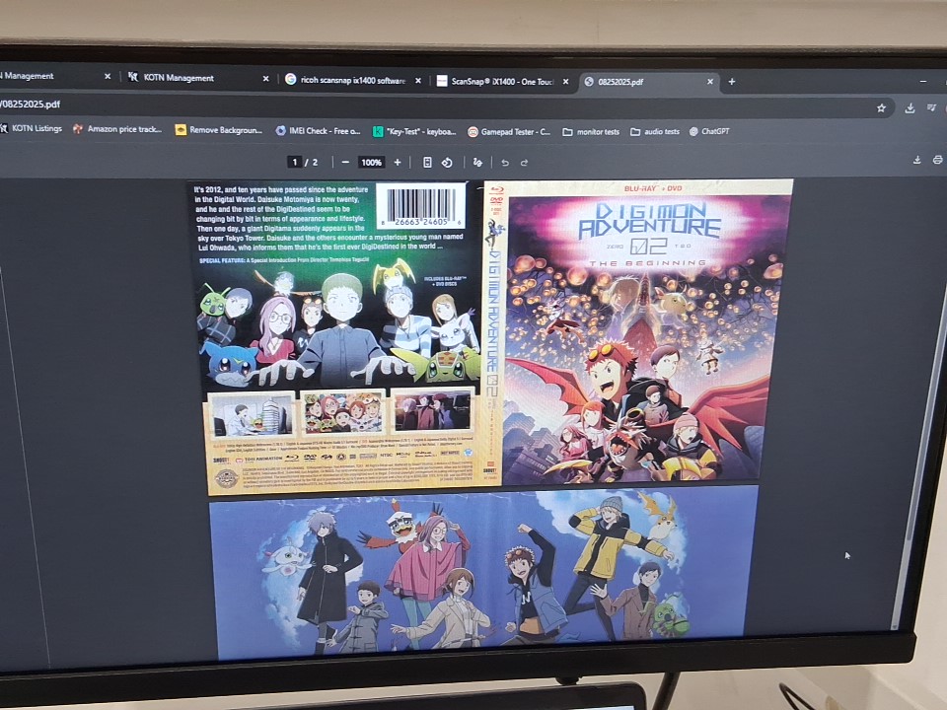Image resolution: width=947 pixels, height=710 pixels.
Task: Click the 100% zoom level field
Action: pos(371,162)
